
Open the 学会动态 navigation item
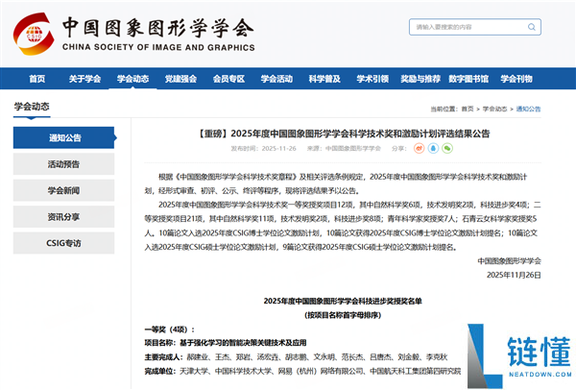132,79
